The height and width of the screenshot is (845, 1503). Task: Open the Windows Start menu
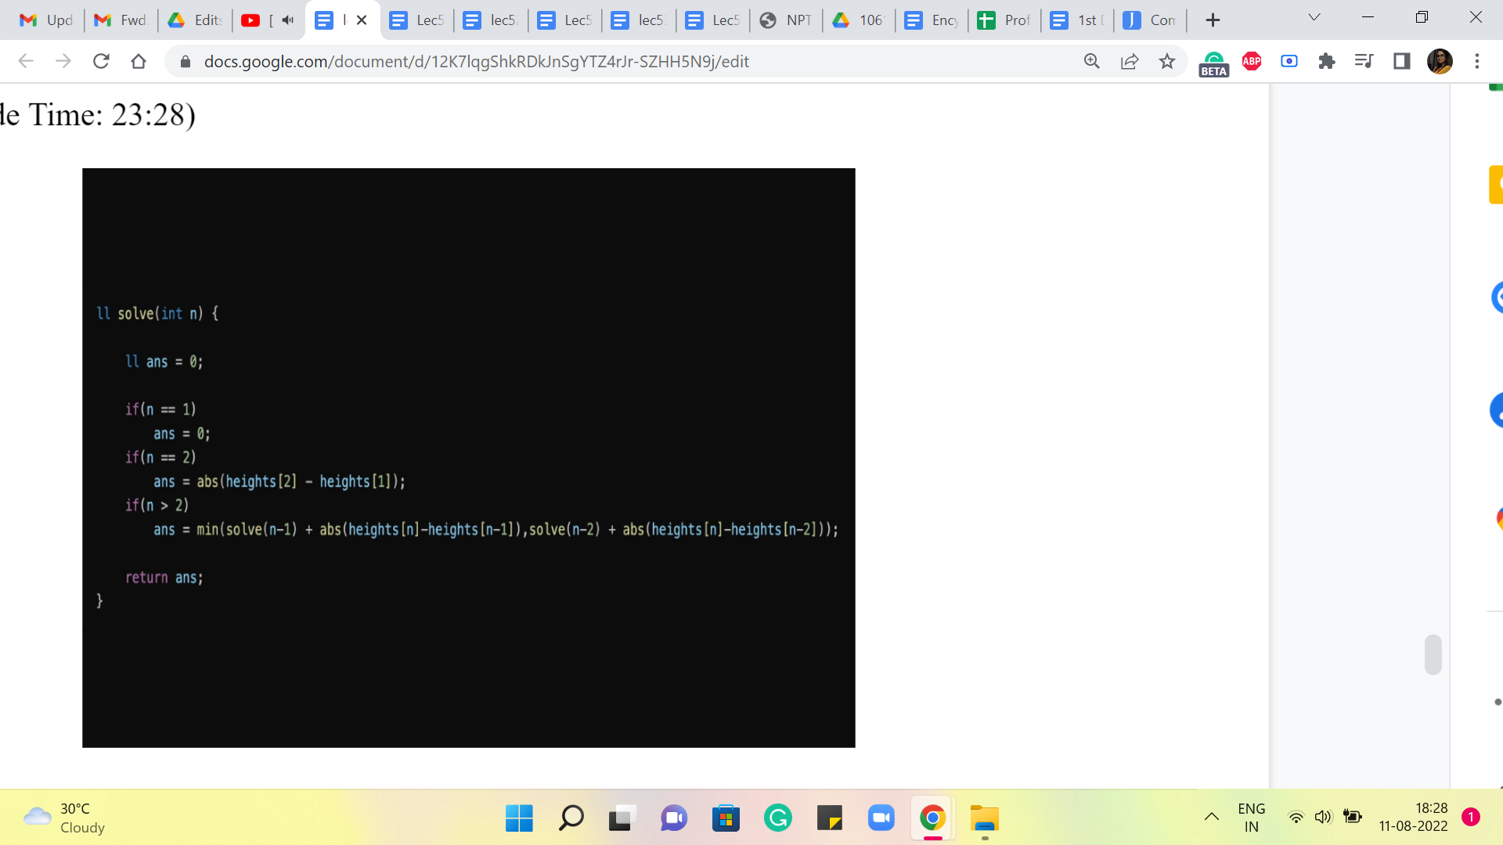(x=519, y=818)
